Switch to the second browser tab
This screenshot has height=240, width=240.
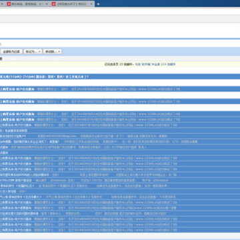[x=72, y=4]
